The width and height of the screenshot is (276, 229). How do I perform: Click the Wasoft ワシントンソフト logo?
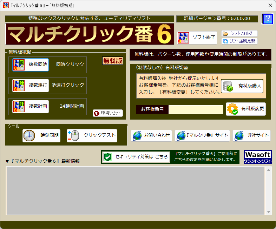point(258,157)
